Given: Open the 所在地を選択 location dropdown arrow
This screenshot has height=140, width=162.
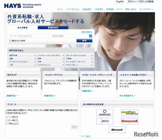Looking at the screenshot, I should [91, 36].
